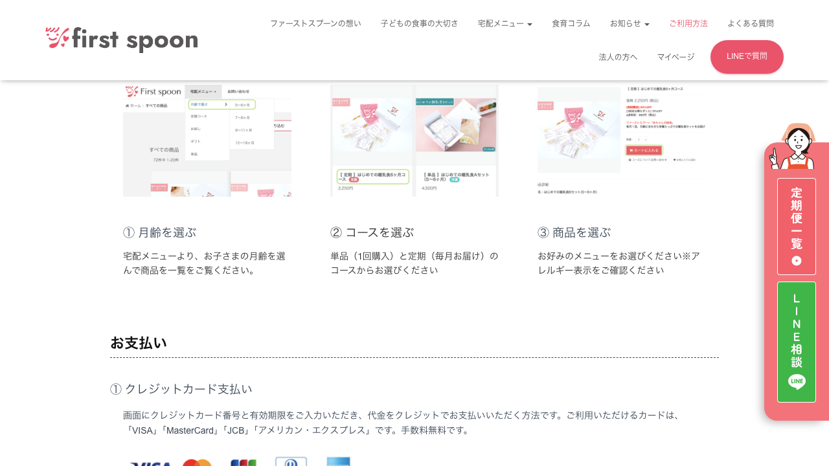Click the heading ③ 商品を選ぶ
This screenshot has height=466, width=829.
click(x=574, y=232)
